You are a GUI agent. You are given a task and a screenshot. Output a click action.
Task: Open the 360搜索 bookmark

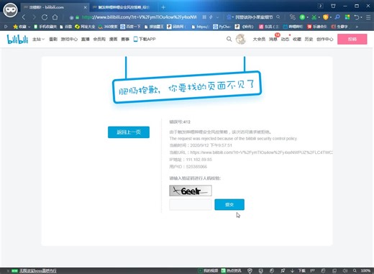click(x=108, y=27)
